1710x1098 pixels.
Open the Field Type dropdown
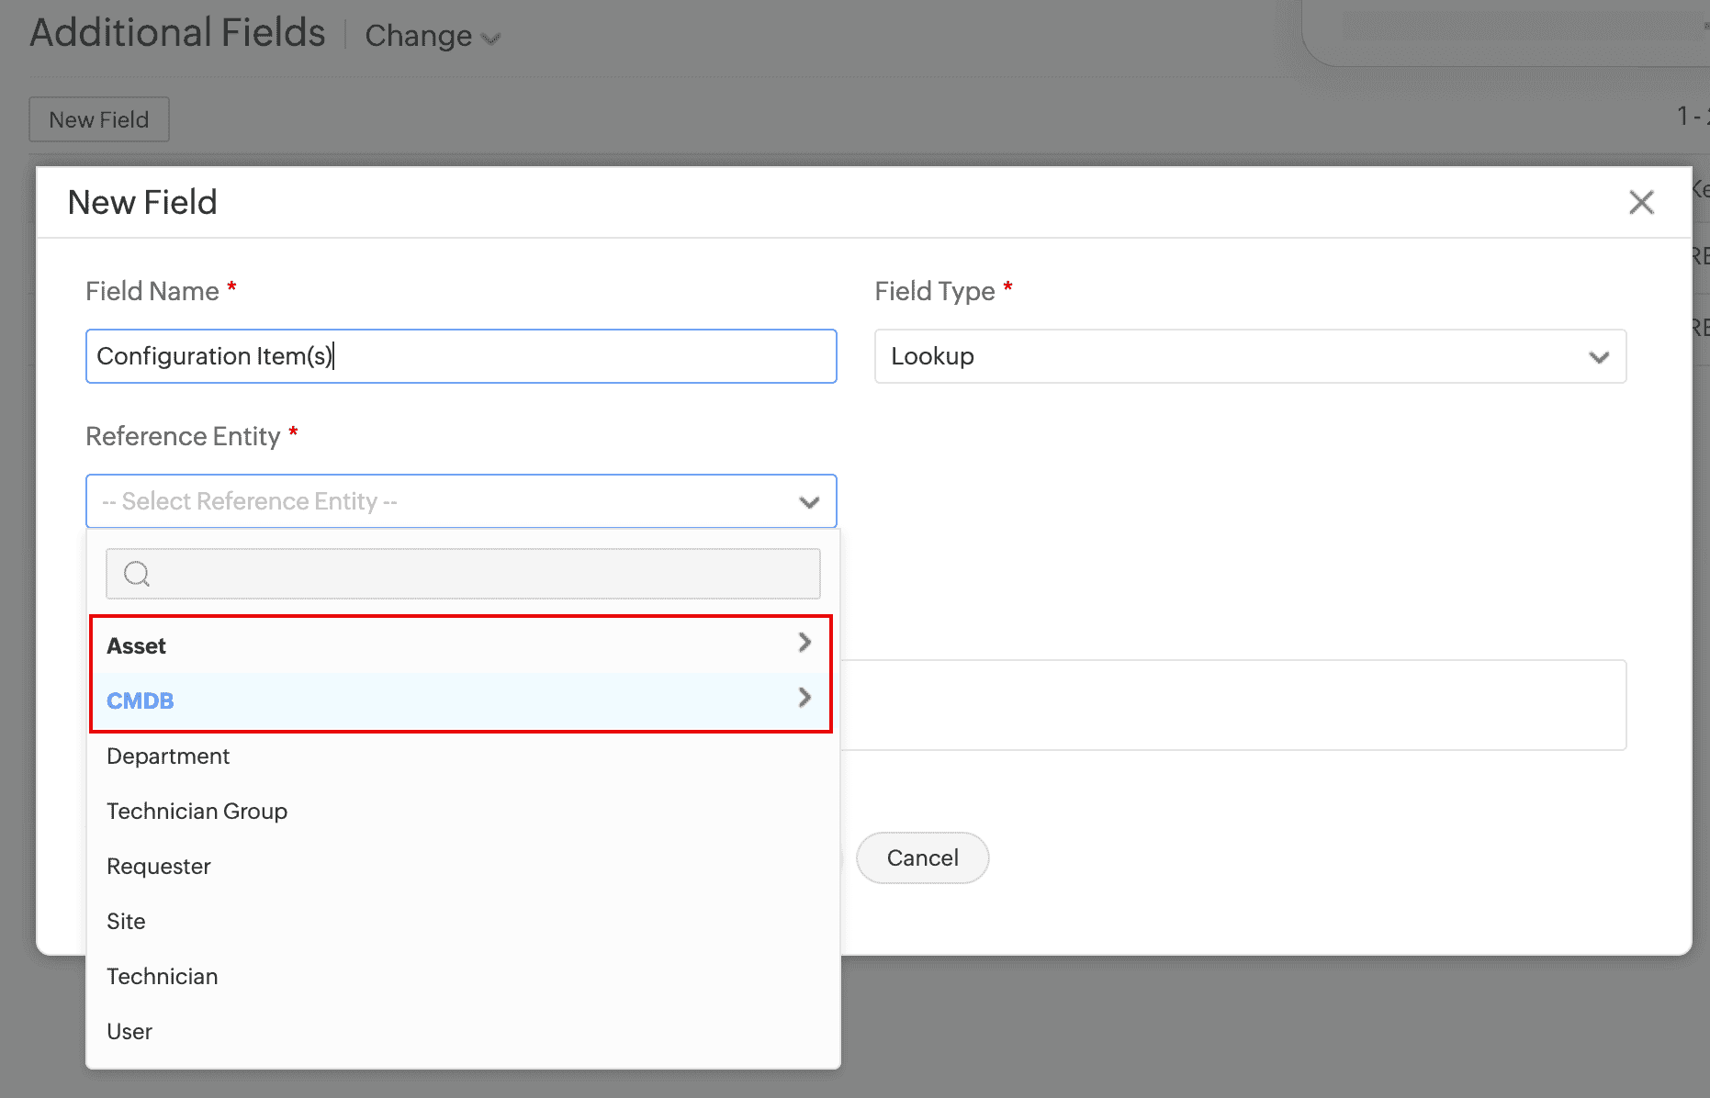(x=1250, y=356)
